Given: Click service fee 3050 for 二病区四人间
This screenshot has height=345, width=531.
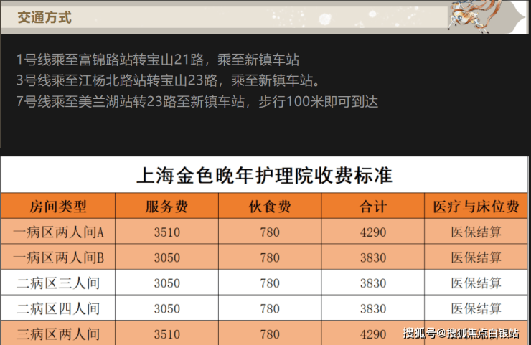Looking at the screenshot, I should click(x=167, y=308).
